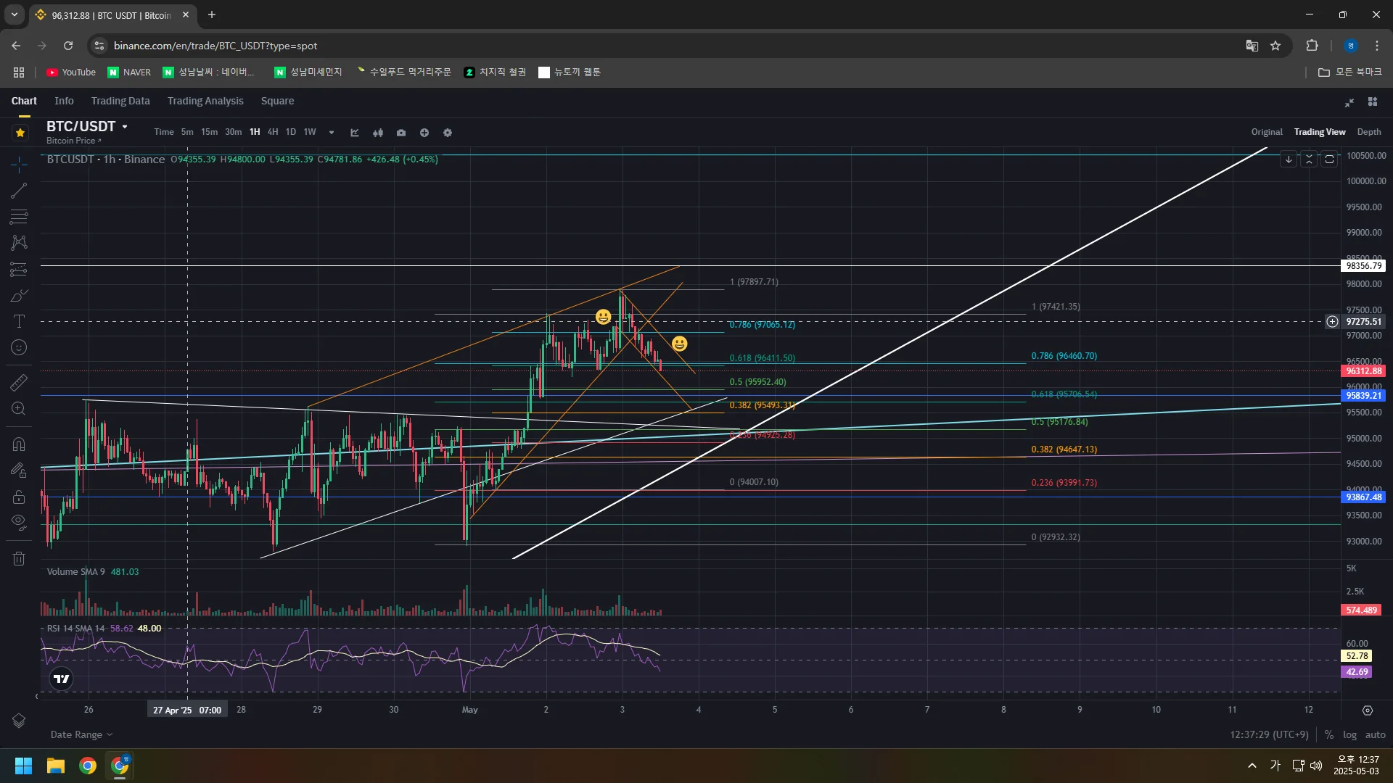Take chart snapshot with camera icon

click(401, 133)
